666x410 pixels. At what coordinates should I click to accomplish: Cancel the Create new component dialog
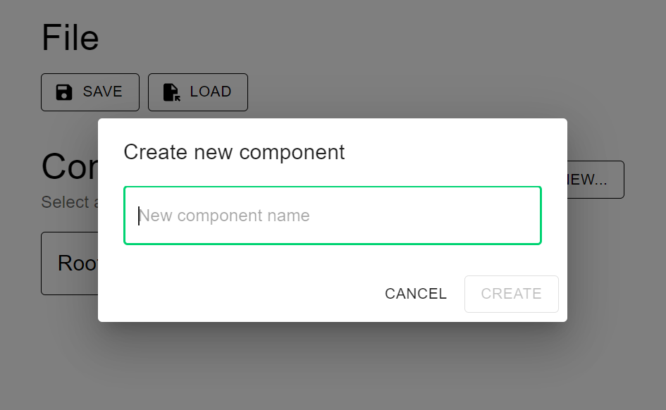(415, 294)
